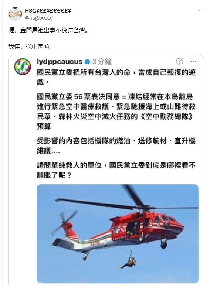Open the rescue helicopter photo
Viewport: 210px width, 287px height.
(118, 234)
